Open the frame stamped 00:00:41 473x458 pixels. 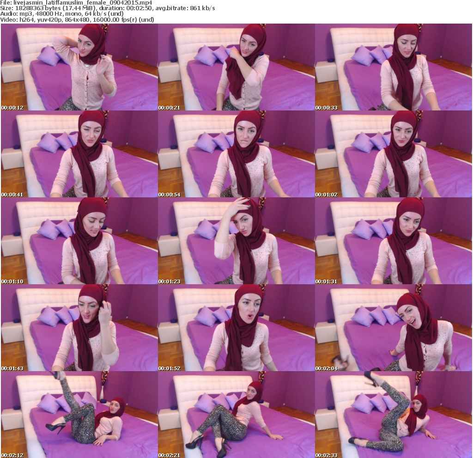tap(79, 154)
